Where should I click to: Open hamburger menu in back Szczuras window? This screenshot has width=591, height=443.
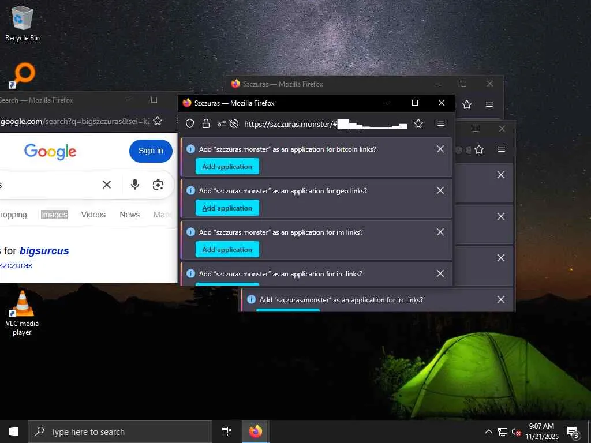(x=489, y=104)
